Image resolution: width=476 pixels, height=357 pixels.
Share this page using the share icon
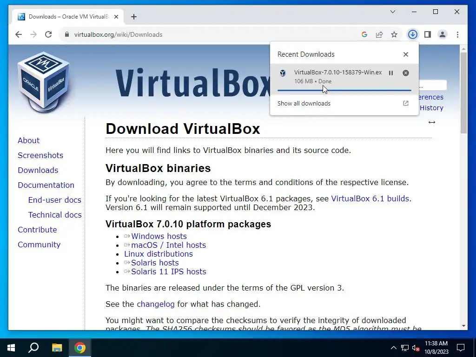(379, 34)
